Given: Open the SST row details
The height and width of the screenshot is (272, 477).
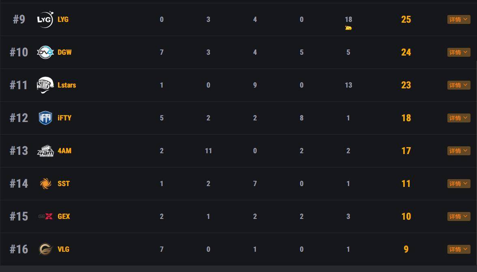Looking at the screenshot, I should tap(459, 184).
